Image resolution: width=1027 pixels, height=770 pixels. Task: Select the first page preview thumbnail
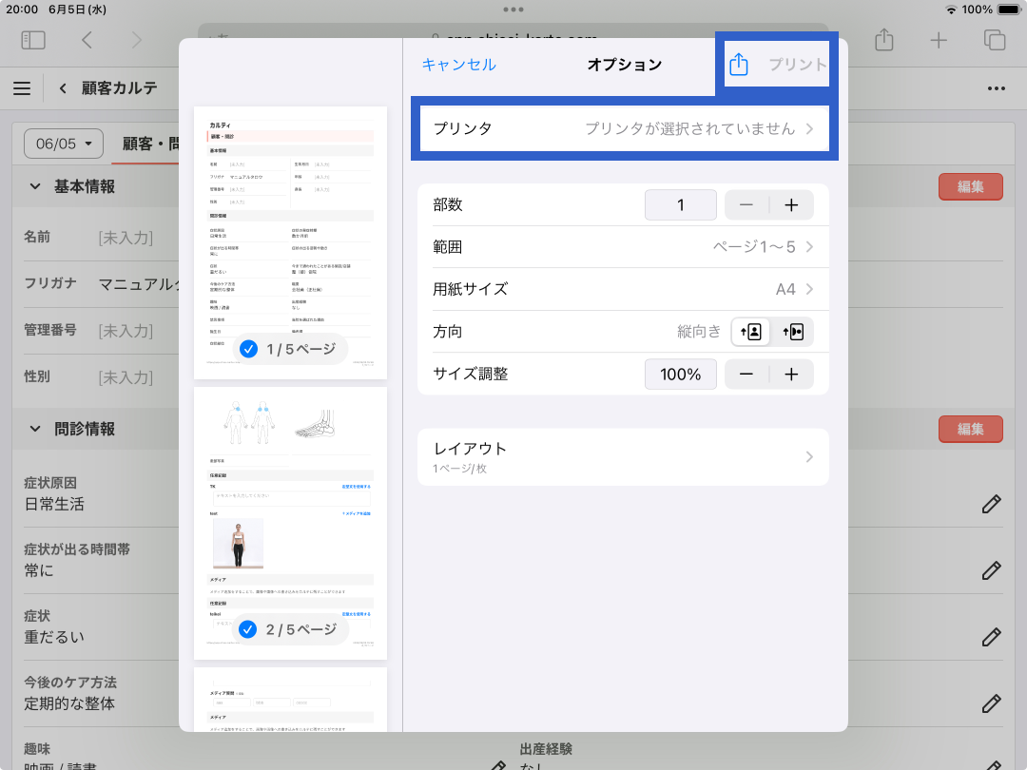(290, 243)
